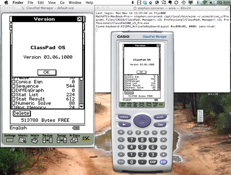Tap the backspace arrow key on the calculator
This screenshot has height=175, width=231.
tap(124, 124)
